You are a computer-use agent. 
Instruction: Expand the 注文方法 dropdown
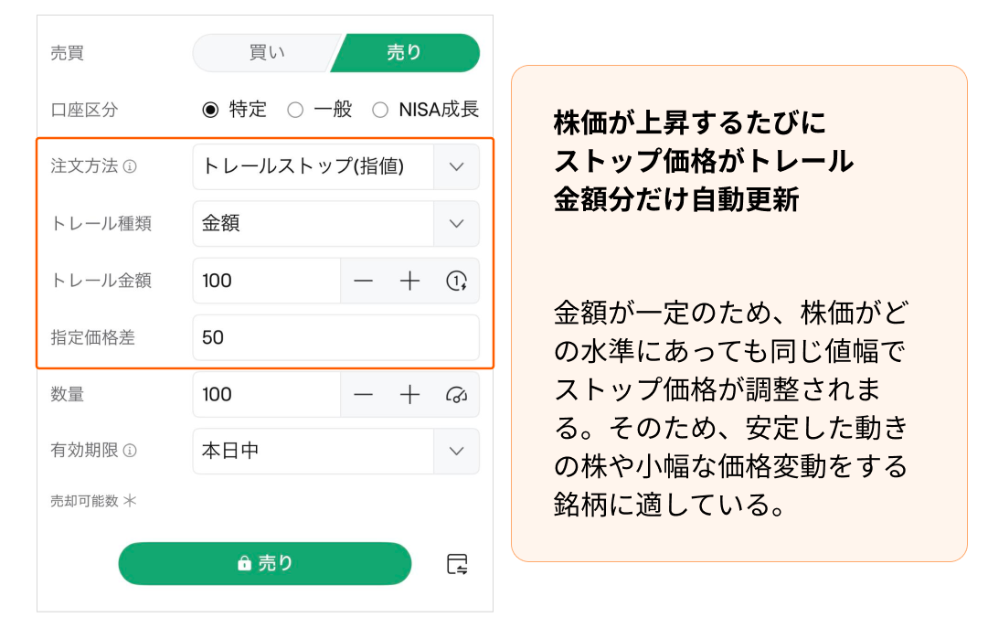(457, 167)
